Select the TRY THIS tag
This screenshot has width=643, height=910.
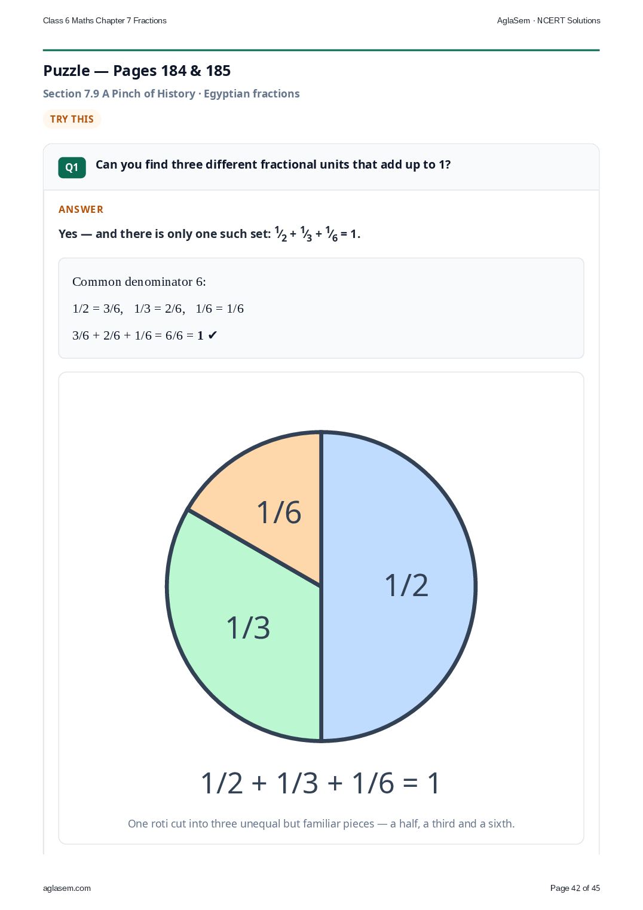click(x=72, y=119)
